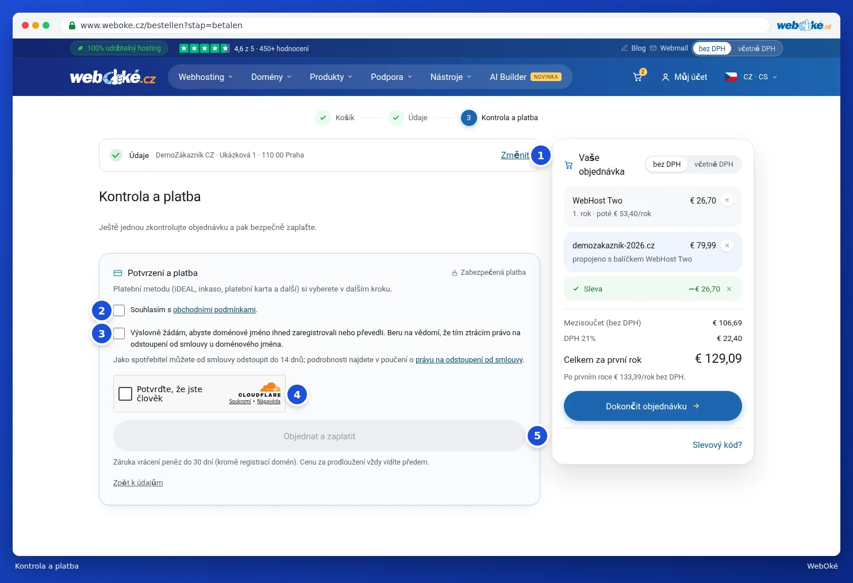Viewport: 853px width, 583px height.
Task: Open Webmail from the top bar
Action: coord(669,48)
